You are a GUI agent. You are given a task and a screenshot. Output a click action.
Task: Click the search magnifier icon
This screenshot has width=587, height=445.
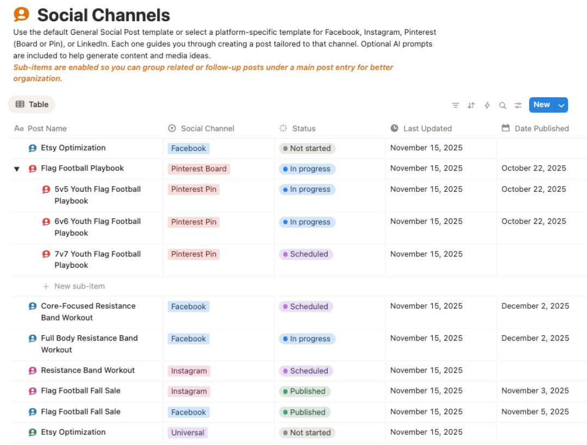503,105
